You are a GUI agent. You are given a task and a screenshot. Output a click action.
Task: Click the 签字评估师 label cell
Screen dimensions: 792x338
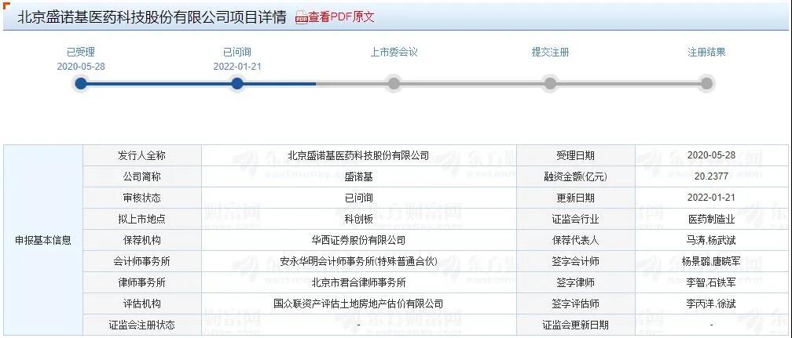coord(576,303)
